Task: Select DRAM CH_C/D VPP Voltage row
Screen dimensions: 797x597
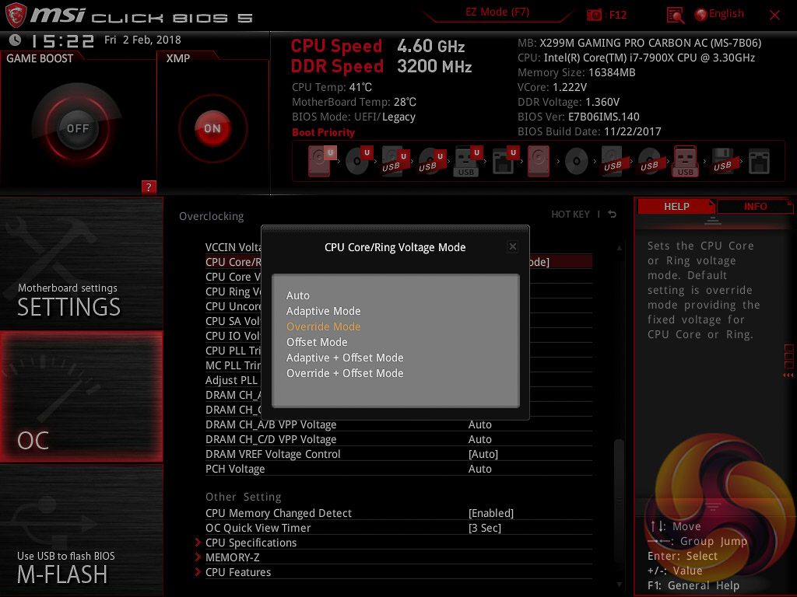Action: 398,439
